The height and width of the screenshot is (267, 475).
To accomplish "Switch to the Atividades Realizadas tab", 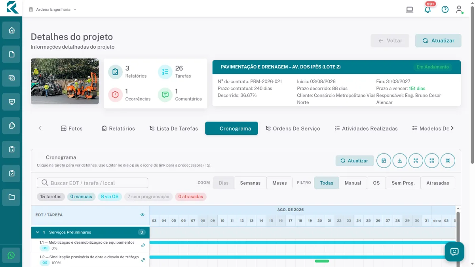I will 366,128.
